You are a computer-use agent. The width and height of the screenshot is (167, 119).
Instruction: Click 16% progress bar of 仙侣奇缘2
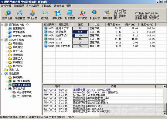[x=80, y=35]
